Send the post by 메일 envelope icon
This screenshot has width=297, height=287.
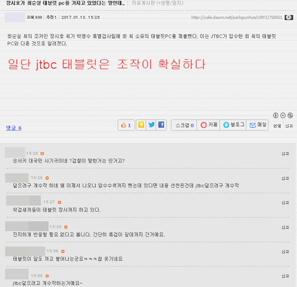coord(258,125)
